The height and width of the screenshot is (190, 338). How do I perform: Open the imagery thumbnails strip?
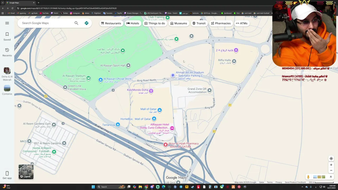[319, 177]
